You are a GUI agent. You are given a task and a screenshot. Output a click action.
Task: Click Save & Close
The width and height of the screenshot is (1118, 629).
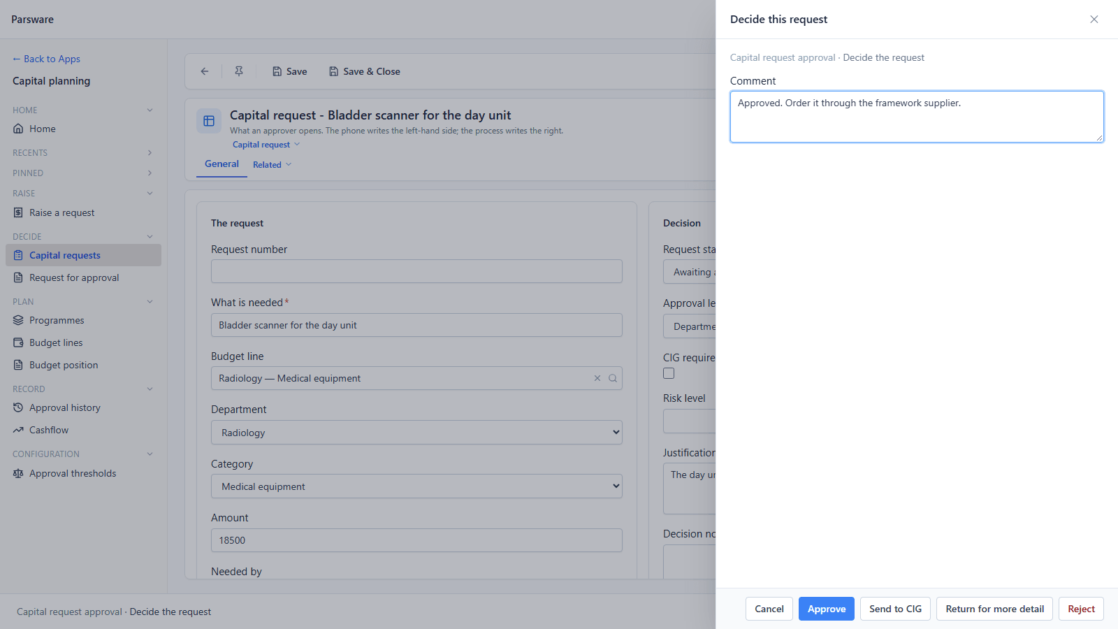[365, 71]
